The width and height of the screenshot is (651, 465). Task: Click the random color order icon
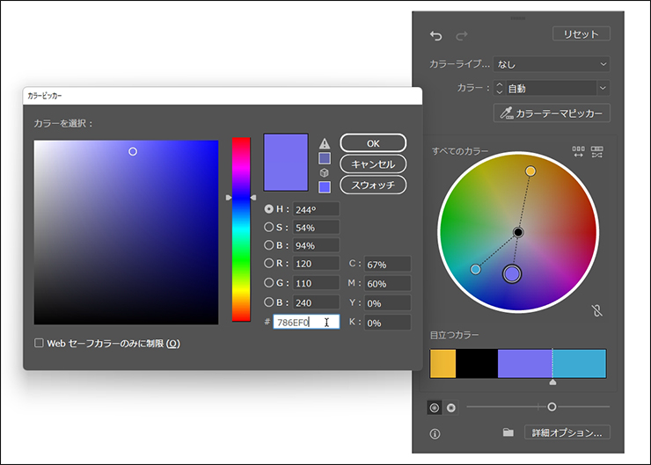(578, 152)
